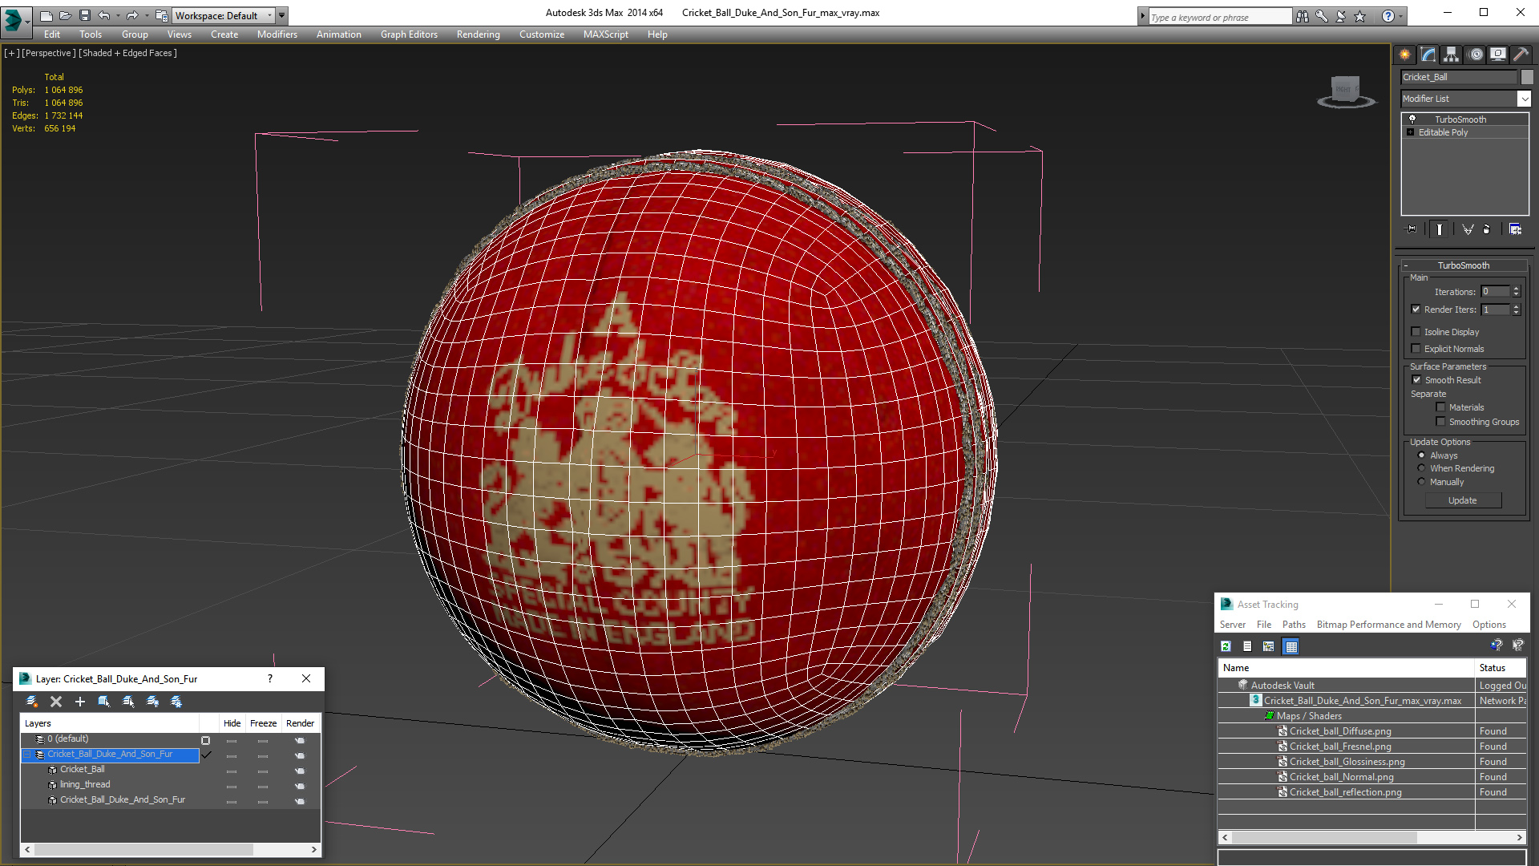Toggle the Smooth Result checkbox
Viewport: 1539px width, 866px height.
[x=1416, y=380]
